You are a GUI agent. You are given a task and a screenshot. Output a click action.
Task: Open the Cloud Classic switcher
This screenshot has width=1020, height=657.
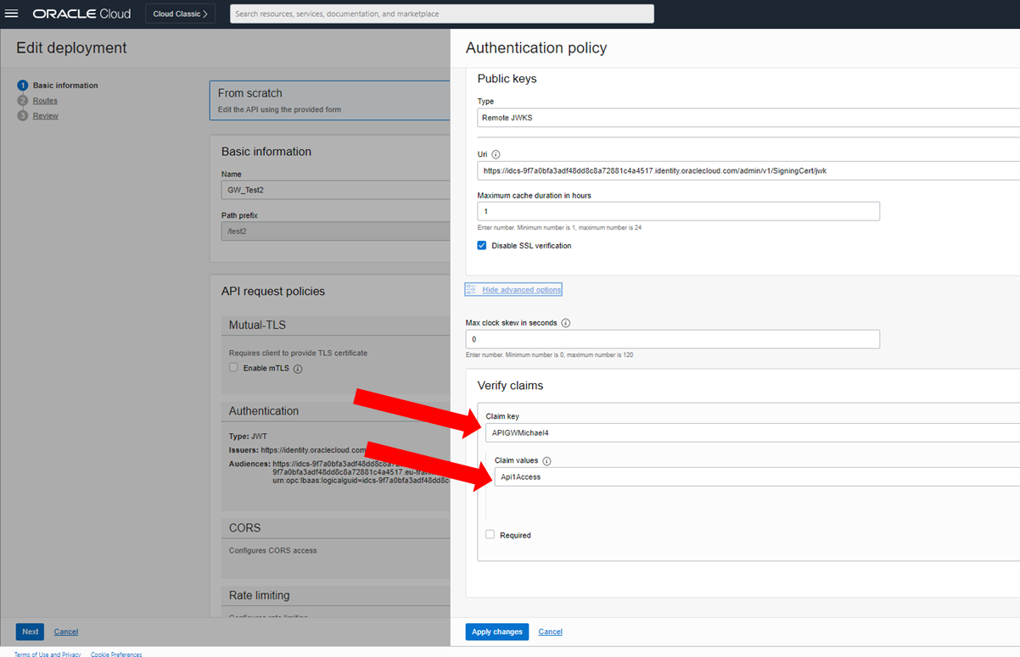pyautogui.click(x=180, y=14)
